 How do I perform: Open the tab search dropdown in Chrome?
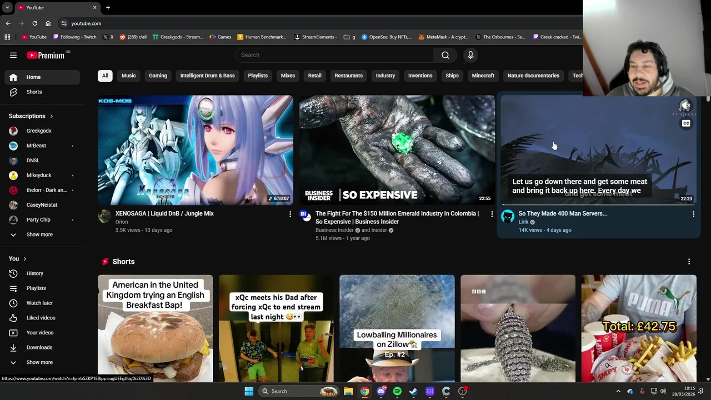click(7, 7)
